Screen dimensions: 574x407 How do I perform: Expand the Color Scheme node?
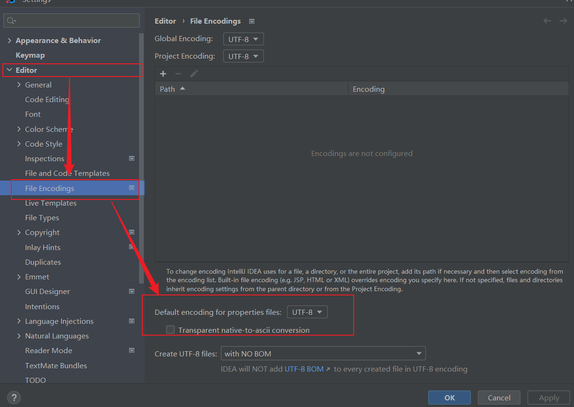pyautogui.click(x=19, y=129)
